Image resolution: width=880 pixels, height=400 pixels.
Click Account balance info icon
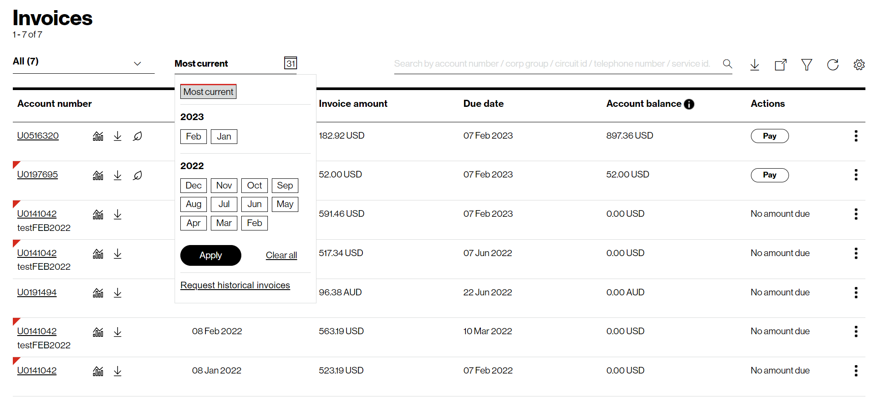pyautogui.click(x=689, y=104)
